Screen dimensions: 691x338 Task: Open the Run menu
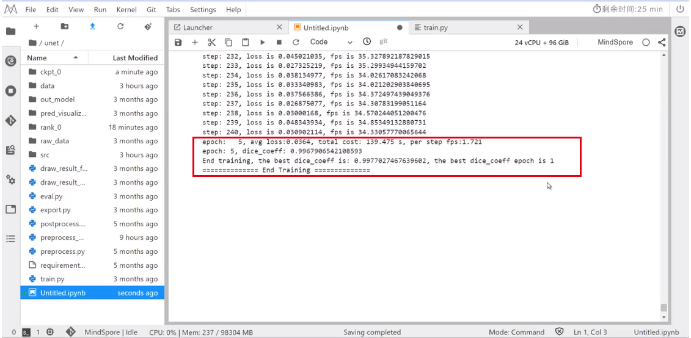[x=100, y=9]
